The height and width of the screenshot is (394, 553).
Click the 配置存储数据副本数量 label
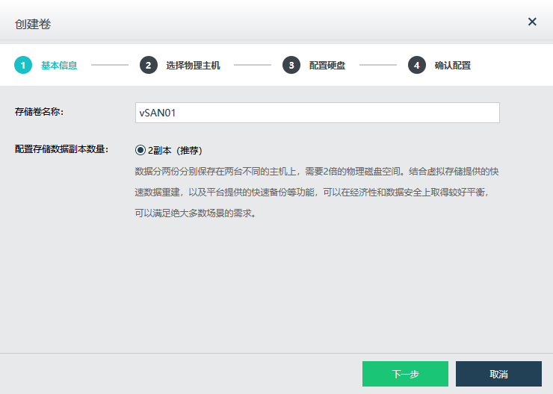point(62,148)
